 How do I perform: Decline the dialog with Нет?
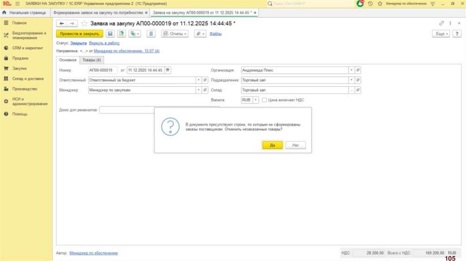(295, 145)
